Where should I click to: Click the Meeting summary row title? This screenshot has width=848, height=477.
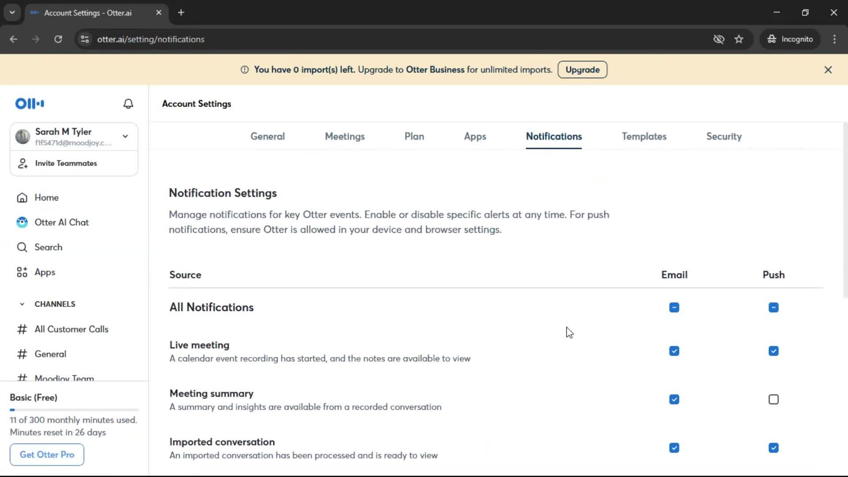point(212,394)
